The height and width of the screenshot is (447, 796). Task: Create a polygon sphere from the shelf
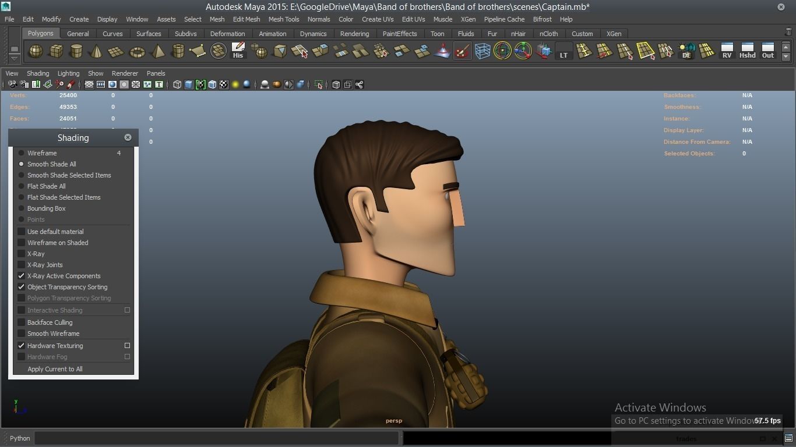(x=36, y=51)
